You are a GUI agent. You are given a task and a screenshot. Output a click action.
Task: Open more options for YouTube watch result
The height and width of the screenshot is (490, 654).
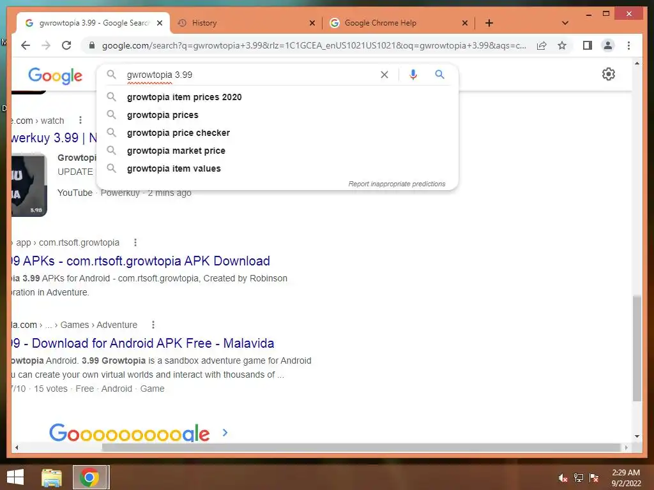pos(80,121)
